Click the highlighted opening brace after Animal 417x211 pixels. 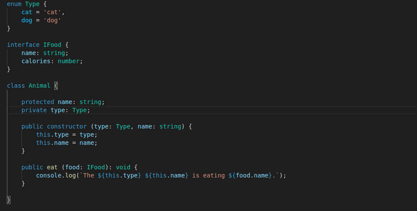point(56,86)
